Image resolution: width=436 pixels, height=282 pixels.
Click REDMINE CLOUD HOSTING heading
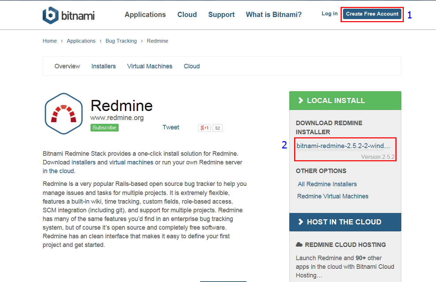[345, 245]
